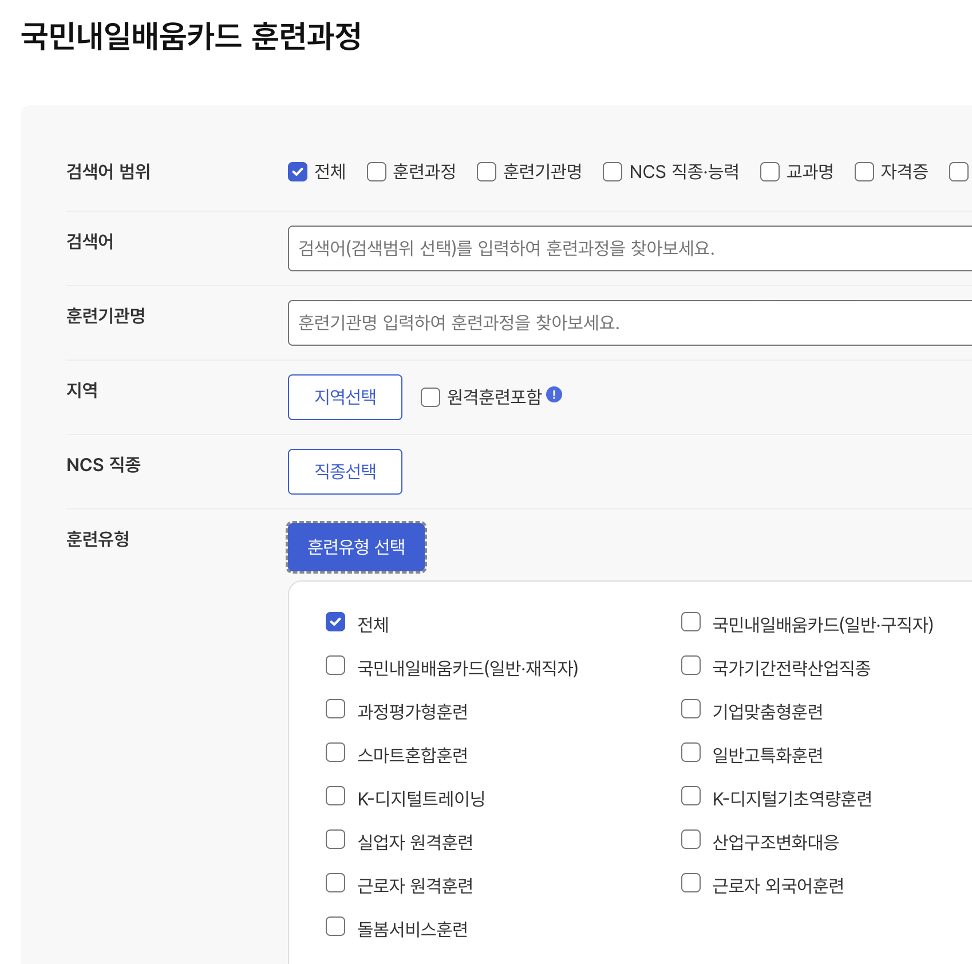
Task: Enable the NCS 직종·능력 checkbox
Action: point(613,172)
